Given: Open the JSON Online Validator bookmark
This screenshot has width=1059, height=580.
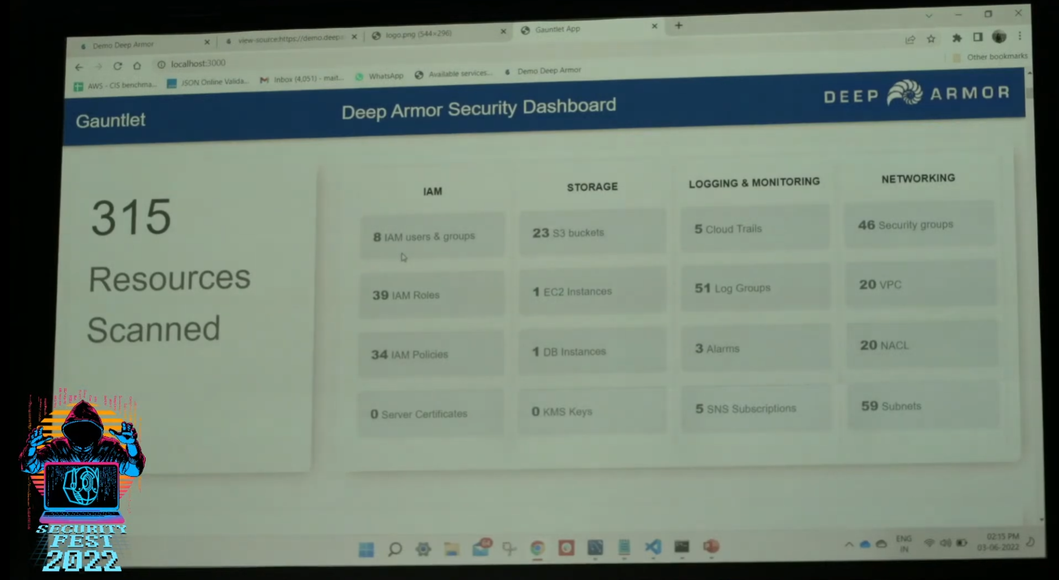Looking at the screenshot, I should pos(208,83).
